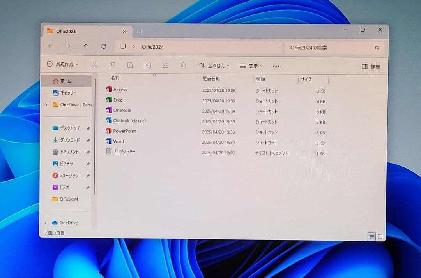Click the Offic2024の検索 search field
This screenshot has width=421, height=278.
(x=331, y=48)
